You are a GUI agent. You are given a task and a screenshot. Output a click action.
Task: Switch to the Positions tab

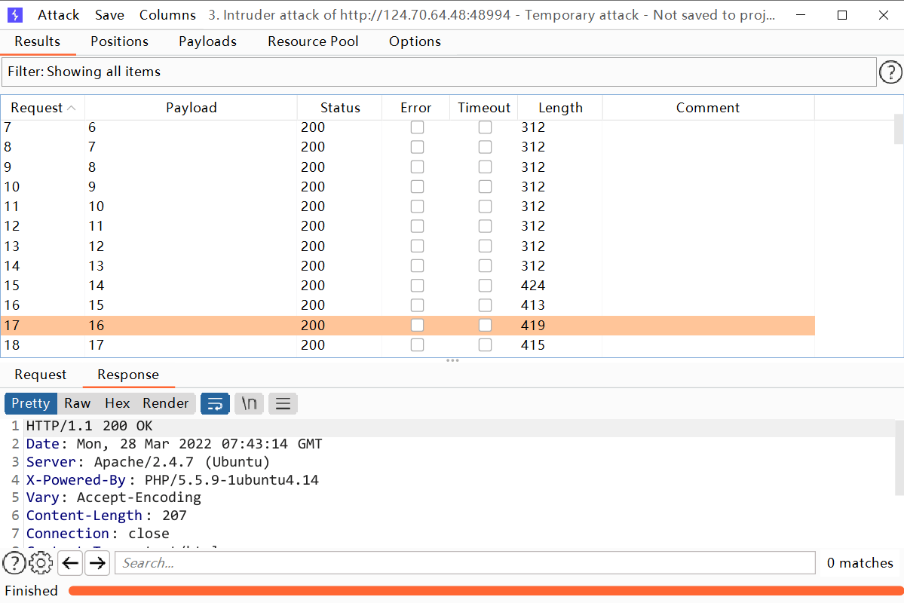(x=119, y=41)
